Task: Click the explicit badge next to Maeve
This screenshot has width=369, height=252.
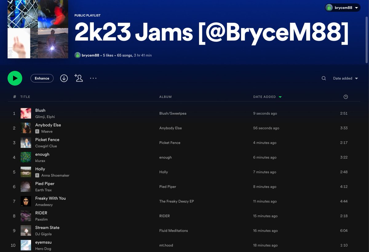Action: pyautogui.click(x=37, y=132)
